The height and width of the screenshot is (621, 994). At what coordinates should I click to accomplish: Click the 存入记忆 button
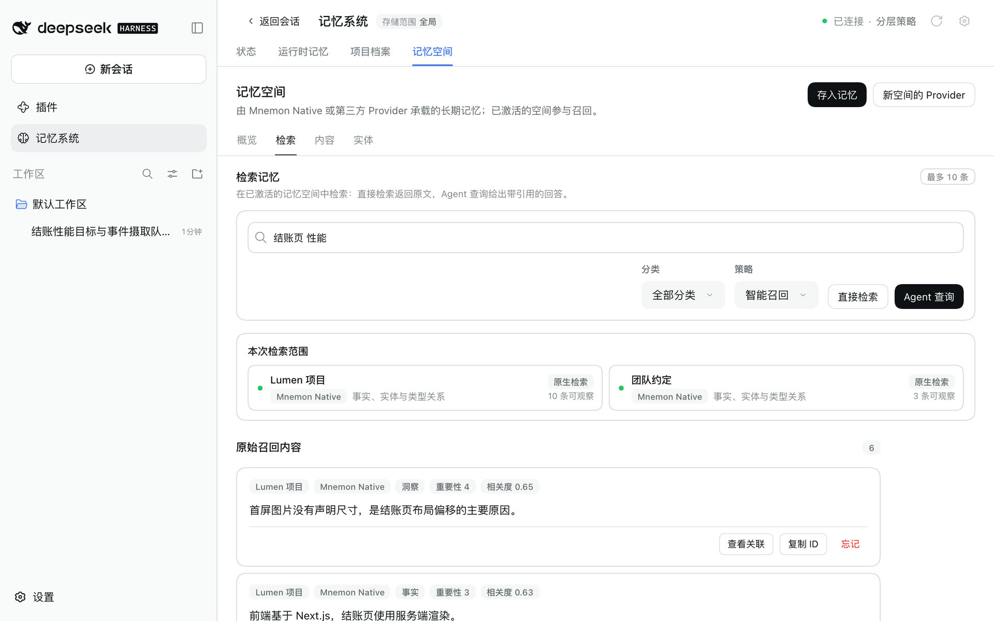click(x=837, y=95)
